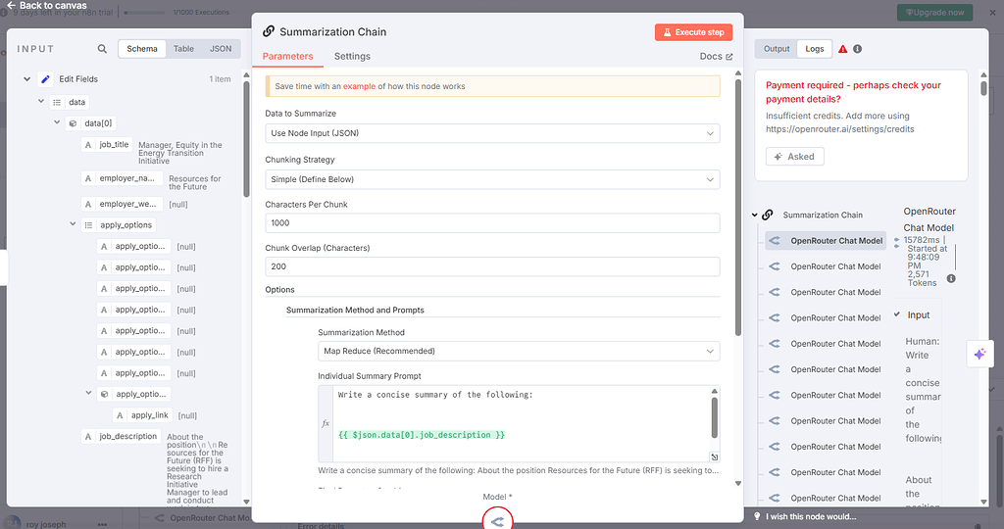Collapse the Edit Fields node tree

[26, 79]
